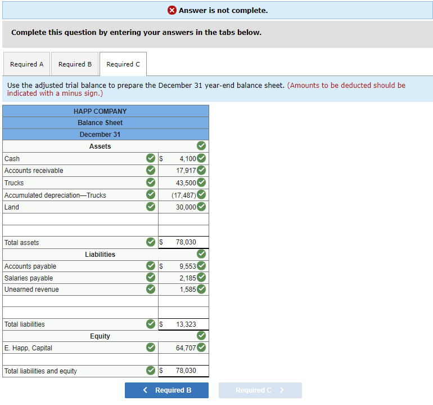The width and height of the screenshot is (433, 405).
Task: Click the checkmark next to Cash label
Action: (x=151, y=158)
